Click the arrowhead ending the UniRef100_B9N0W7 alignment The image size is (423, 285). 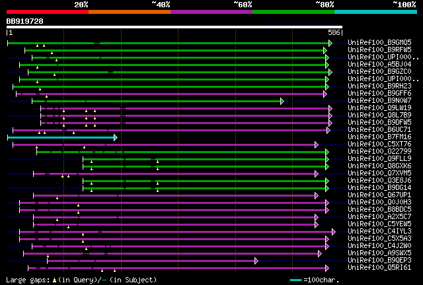tap(282, 102)
